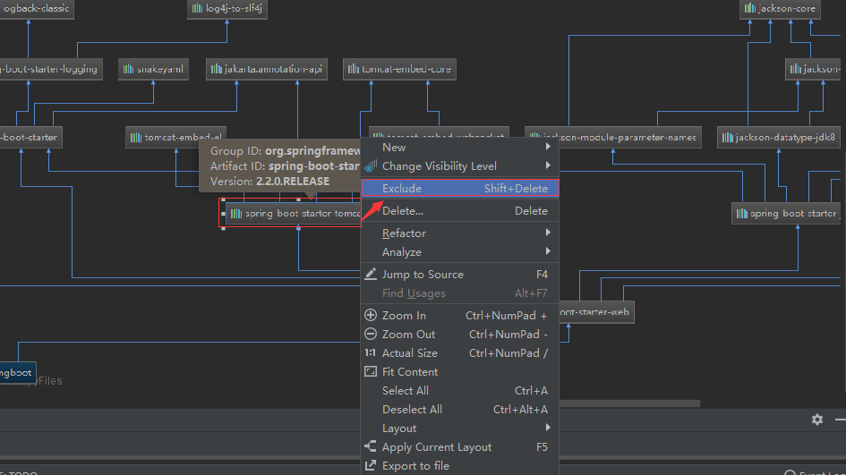Image resolution: width=846 pixels, height=475 pixels.
Task: Select the boot-starter-logging node
Action: (51, 69)
